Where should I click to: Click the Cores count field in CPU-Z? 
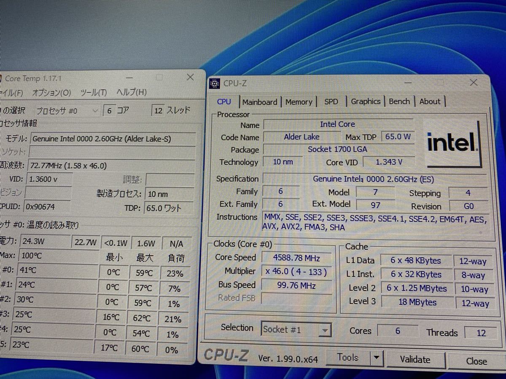398,331
